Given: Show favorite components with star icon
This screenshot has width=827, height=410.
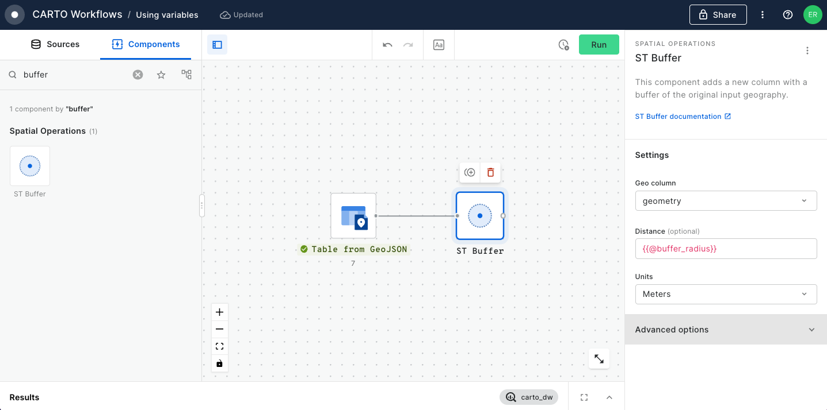Looking at the screenshot, I should pyautogui.click(x=161, y=75).
